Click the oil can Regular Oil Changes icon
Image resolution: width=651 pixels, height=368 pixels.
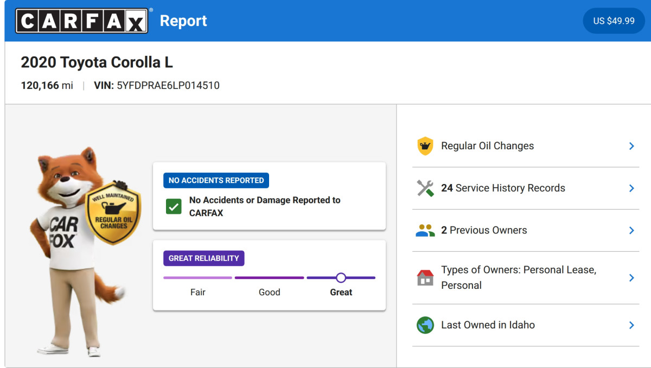click(x=425, y=146)
